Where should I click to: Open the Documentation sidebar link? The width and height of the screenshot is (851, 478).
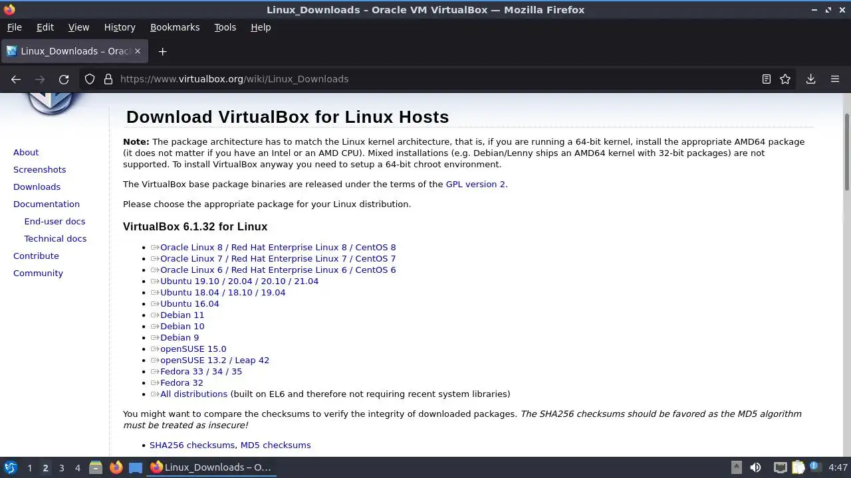click(x=47, y=204)
